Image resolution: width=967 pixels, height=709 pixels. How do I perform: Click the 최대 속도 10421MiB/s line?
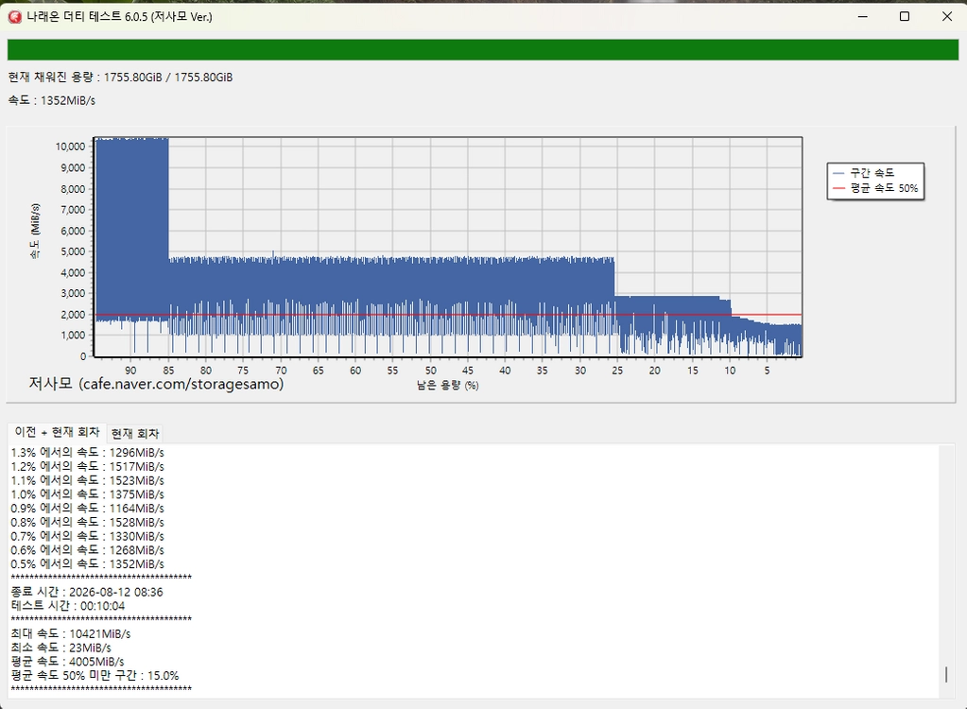[71, 633]
